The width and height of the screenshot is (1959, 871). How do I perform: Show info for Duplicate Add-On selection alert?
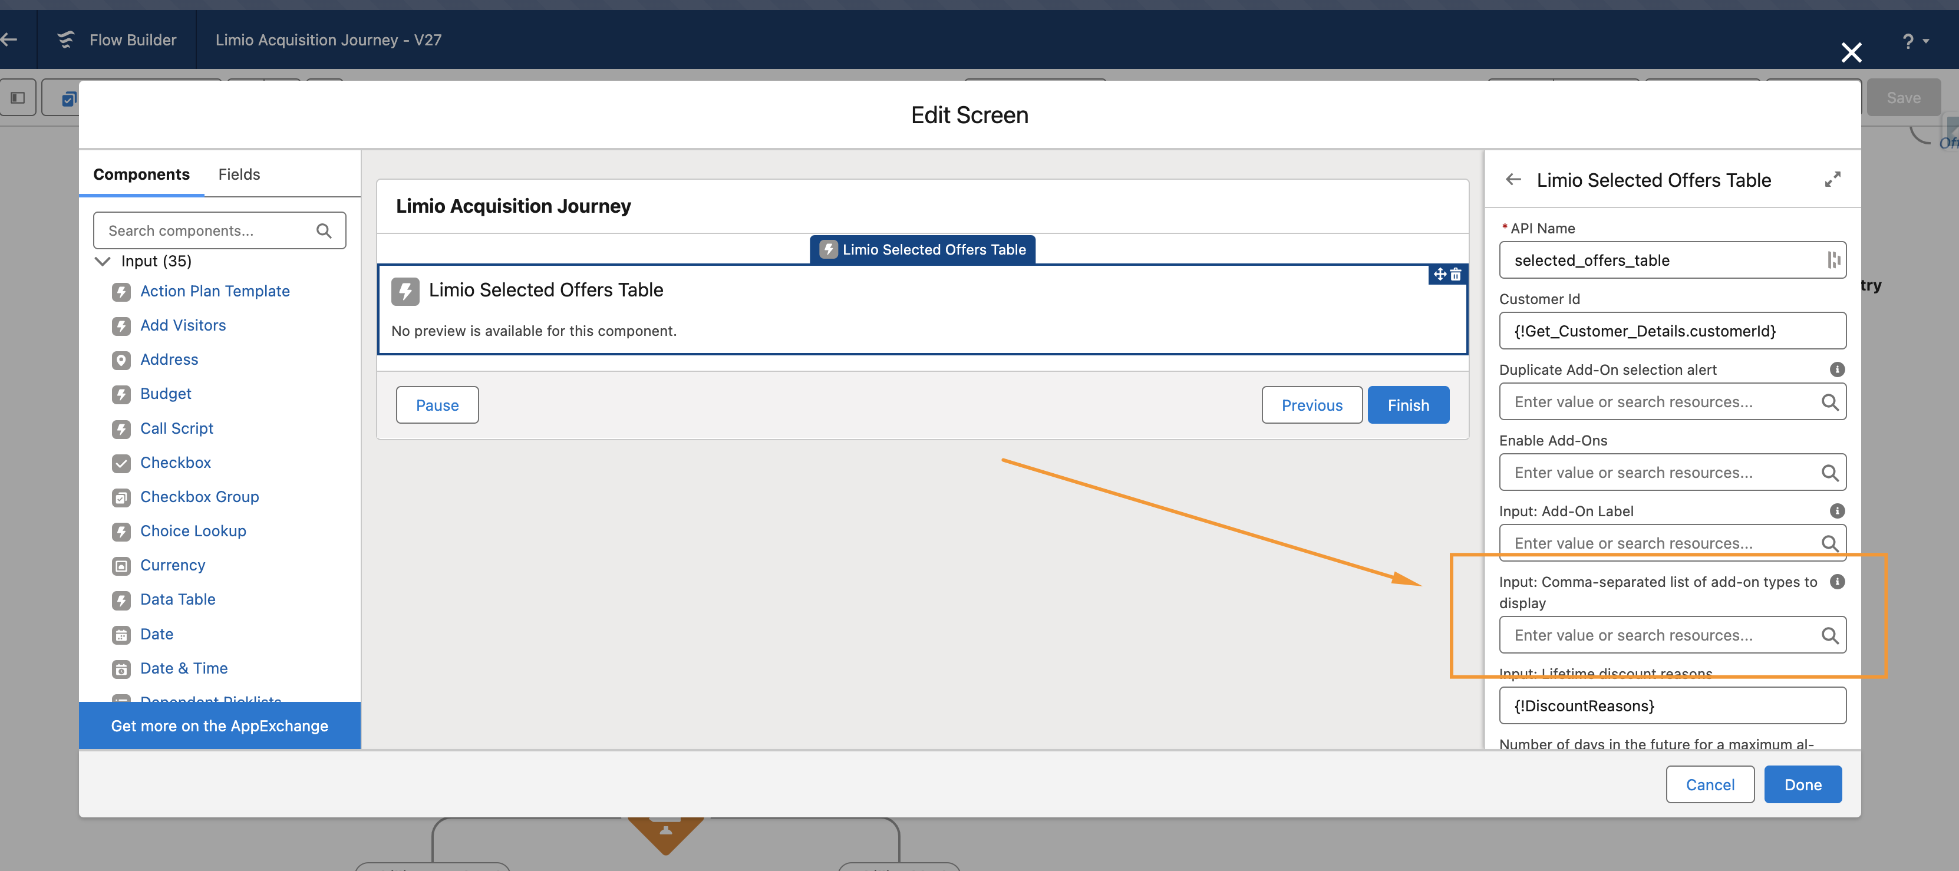click(x=1838, y=369)
